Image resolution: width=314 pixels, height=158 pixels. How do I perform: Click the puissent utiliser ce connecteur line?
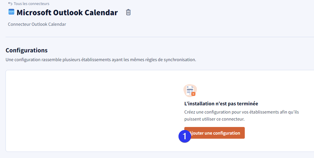point(214,119)
